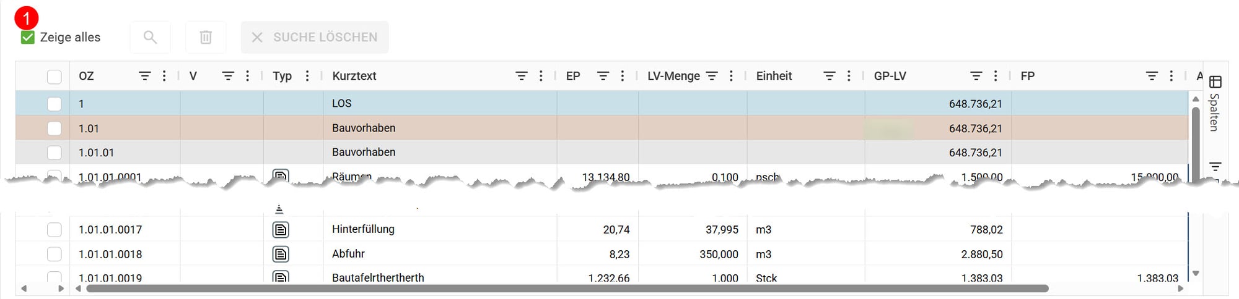The height and width of the screenshot is (299, 1239).
Task: Open Typ column options menu
Action: (x=307, y=76)
